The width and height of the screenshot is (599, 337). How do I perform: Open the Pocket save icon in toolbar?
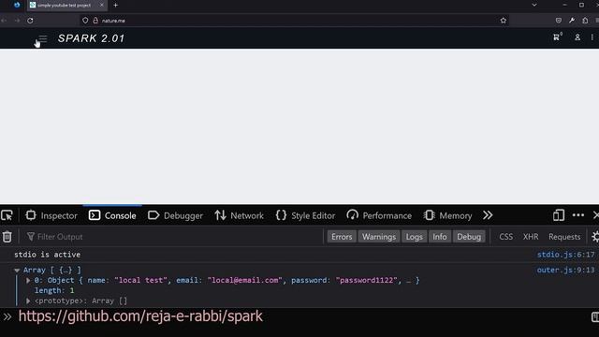559,21
